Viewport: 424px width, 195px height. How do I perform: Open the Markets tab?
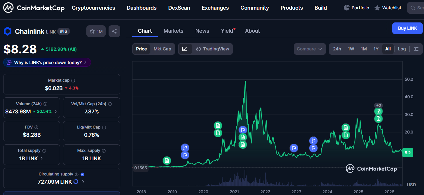pos(173,31)
